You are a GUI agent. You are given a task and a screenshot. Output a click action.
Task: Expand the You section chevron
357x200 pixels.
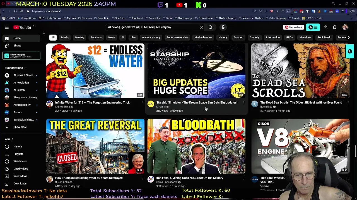[13, 139]
